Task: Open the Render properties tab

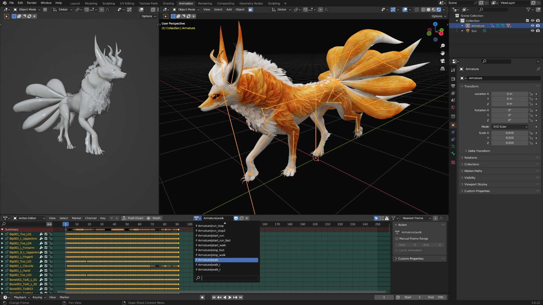Action: click(453, 79)
